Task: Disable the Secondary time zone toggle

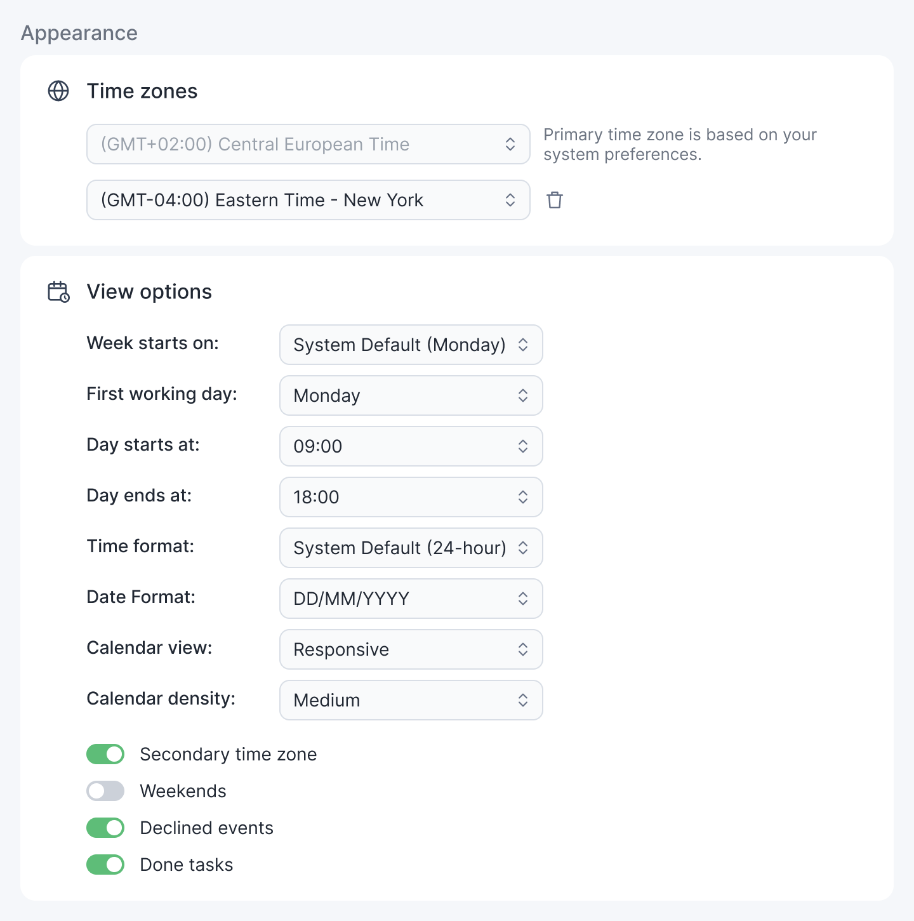Action: pyautogui.click(x=105, y=754)
